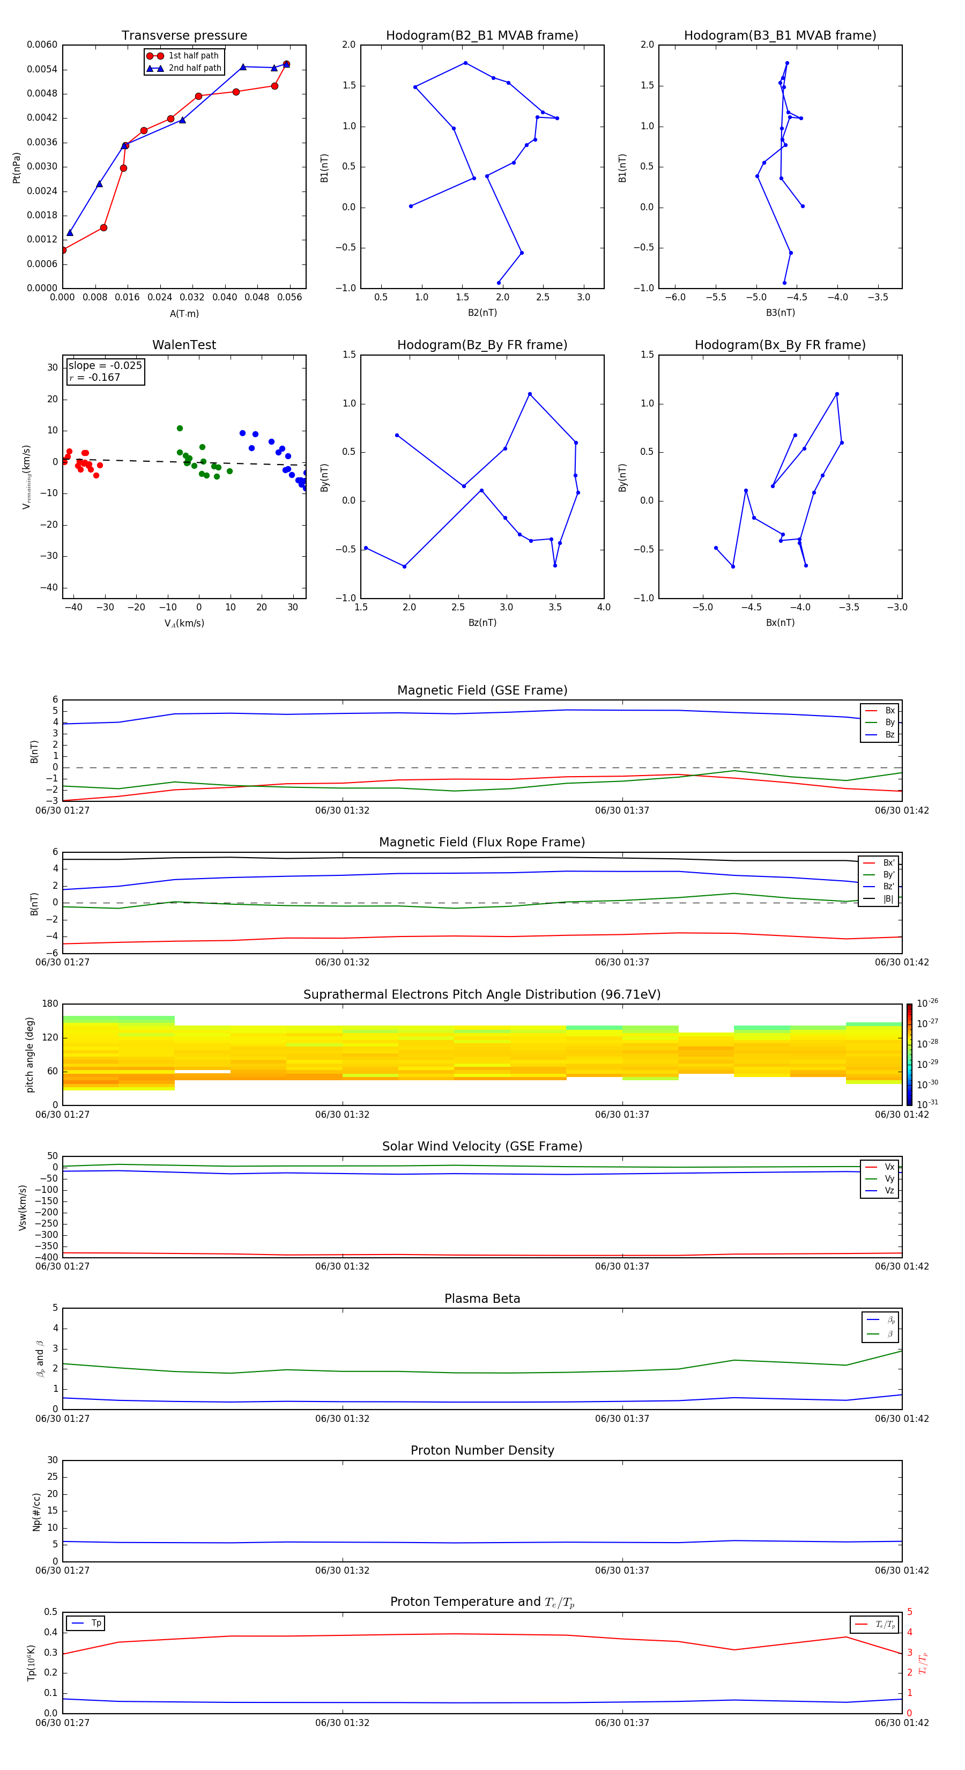Click the 'slope = -0.025' annotation
The width and height of the screenshot is (965, 1770).
click(105, 366)
